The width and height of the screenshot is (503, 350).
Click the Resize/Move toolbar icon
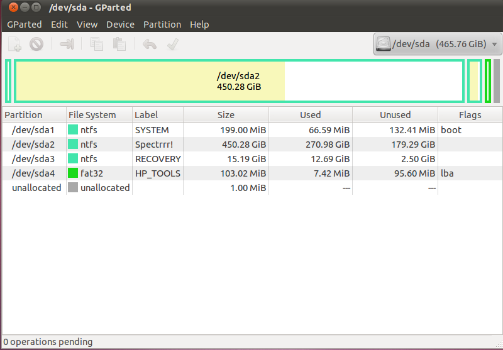pyautogui.click(x=67, y=44)
